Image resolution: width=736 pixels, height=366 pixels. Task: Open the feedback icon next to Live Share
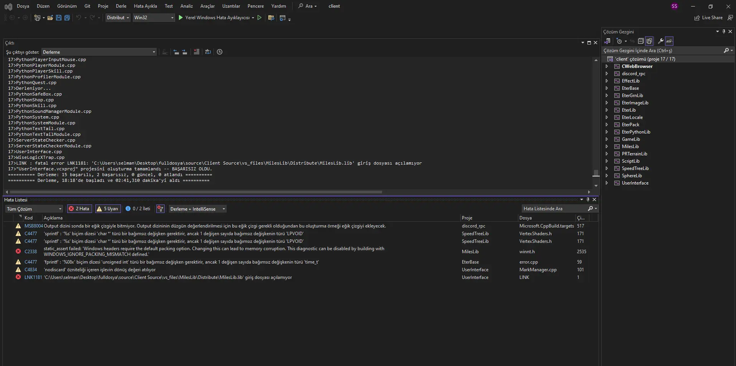point(730,18)
